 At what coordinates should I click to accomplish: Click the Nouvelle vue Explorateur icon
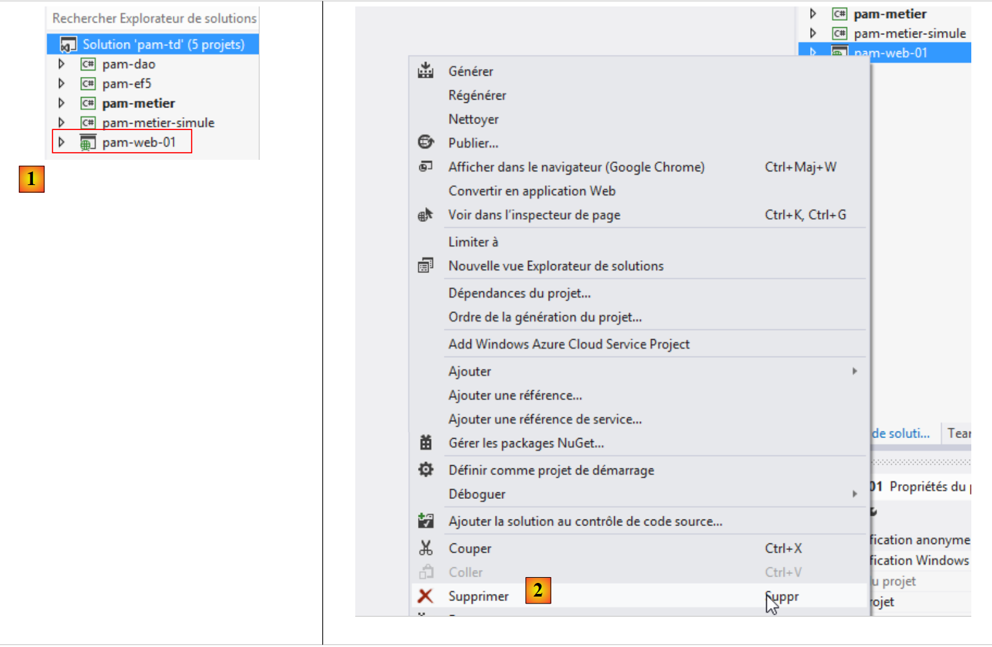pyautogui.click(x=425, y=265)
